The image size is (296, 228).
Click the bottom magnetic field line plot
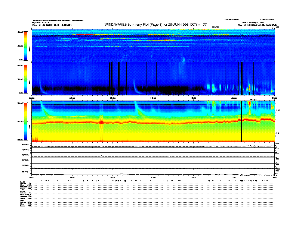[x=153, y=172]
